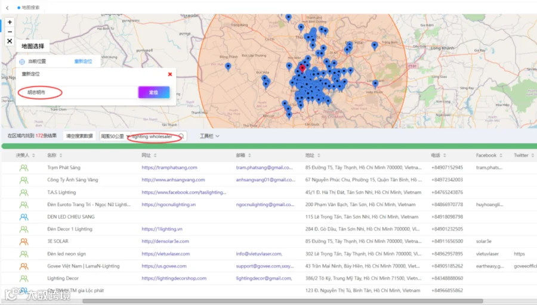
Task: Close the 重新定位 popup with red X
Action: click(x=170, y=74)
